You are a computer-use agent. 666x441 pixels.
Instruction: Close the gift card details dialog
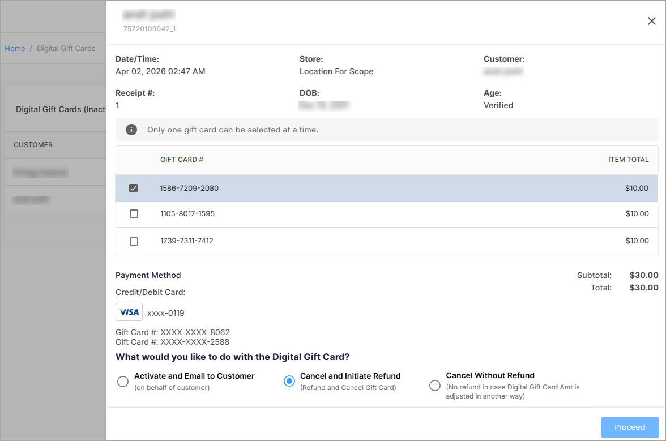pos(651,21)
